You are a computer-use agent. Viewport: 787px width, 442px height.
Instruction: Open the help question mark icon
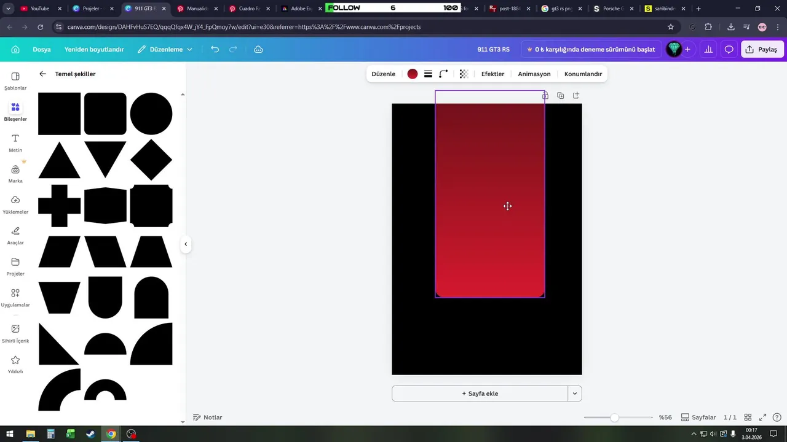point(777,417)
